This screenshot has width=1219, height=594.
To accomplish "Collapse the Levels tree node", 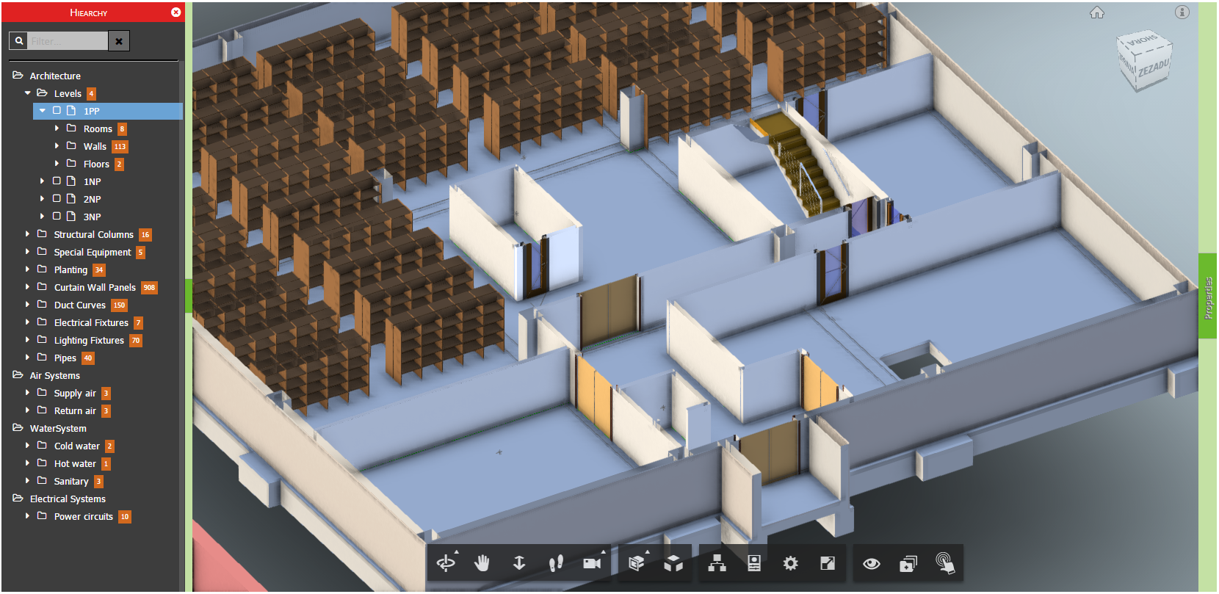I will [28, 93].
